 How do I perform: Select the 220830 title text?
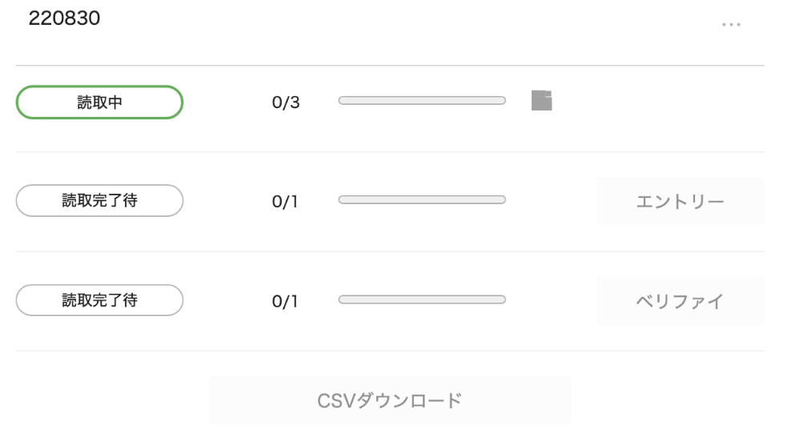pyautogui.click(x=64, y=18)
